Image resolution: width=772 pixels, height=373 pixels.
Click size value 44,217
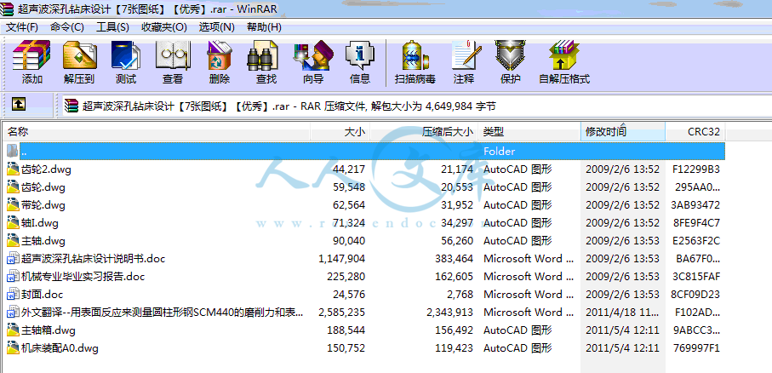(349, 169)
